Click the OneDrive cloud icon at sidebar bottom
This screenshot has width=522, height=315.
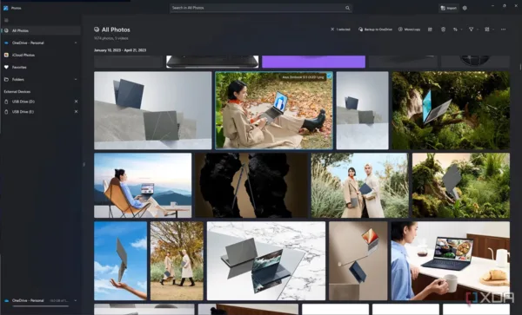click(6, 301)
